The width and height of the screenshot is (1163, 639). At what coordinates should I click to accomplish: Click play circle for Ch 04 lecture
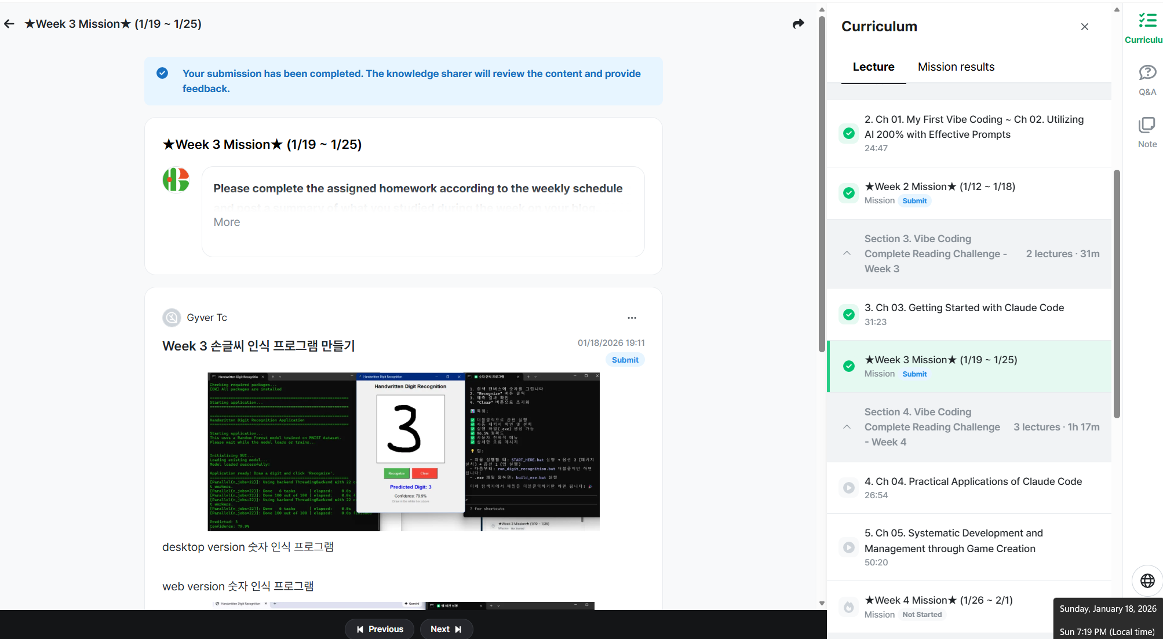click(x=848, y=488)
